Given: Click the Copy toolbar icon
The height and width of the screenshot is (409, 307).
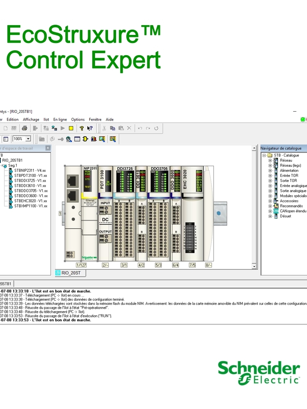Looking at the screenshot, I should pyautogui.click(x=112, y=128).
